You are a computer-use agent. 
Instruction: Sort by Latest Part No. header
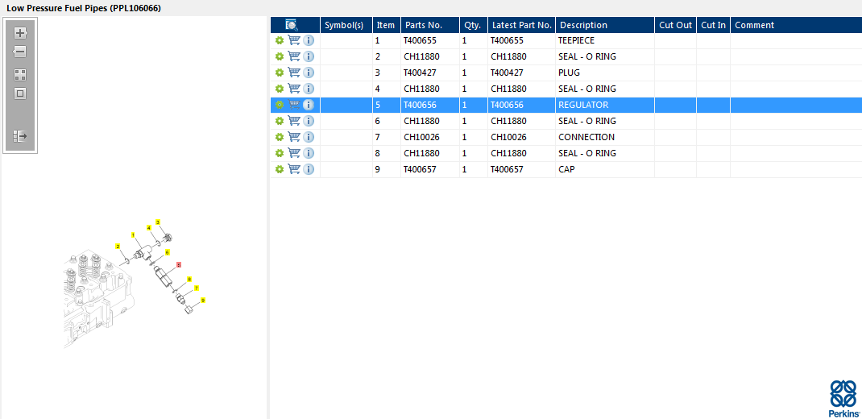[x=522, y=25]
